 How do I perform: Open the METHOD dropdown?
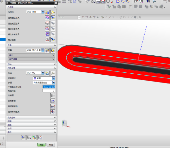[43, 73]
